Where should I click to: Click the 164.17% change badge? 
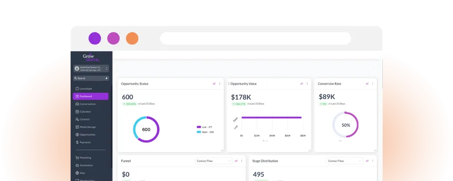point(239,104)
